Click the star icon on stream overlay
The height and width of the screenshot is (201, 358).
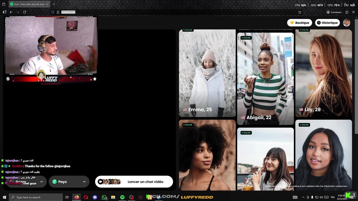95,79
